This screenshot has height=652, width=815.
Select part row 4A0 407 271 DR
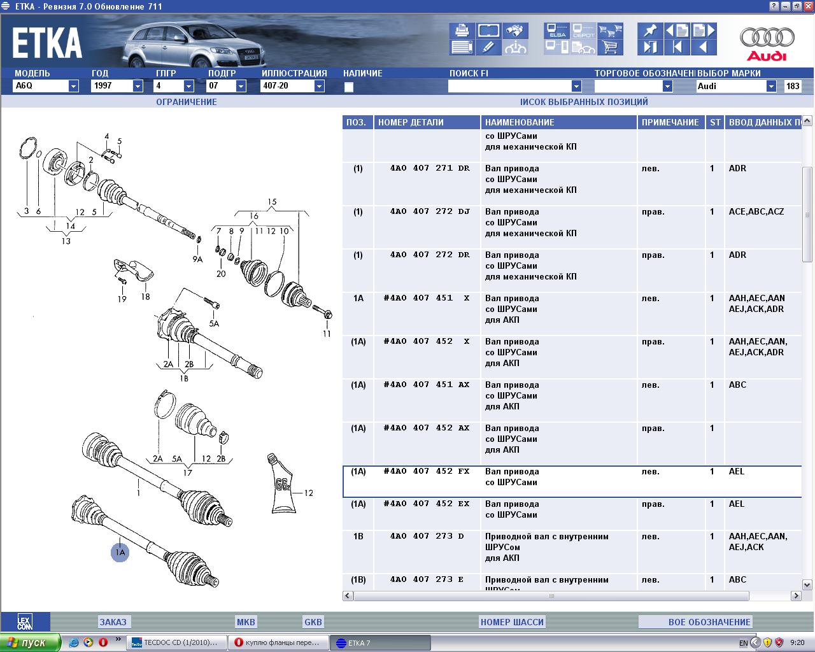572,184
